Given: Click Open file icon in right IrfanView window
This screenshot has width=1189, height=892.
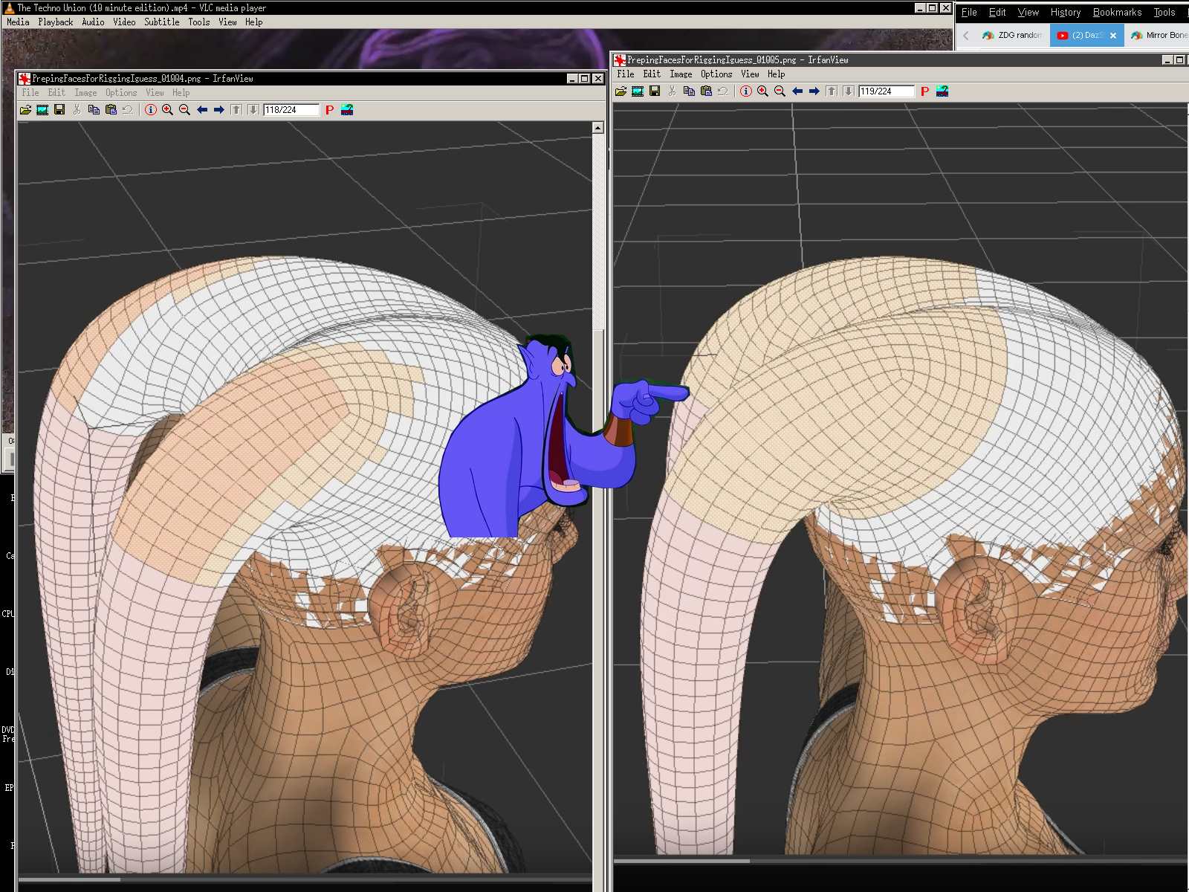Looking at the screenshot, I should coord(621,91).
